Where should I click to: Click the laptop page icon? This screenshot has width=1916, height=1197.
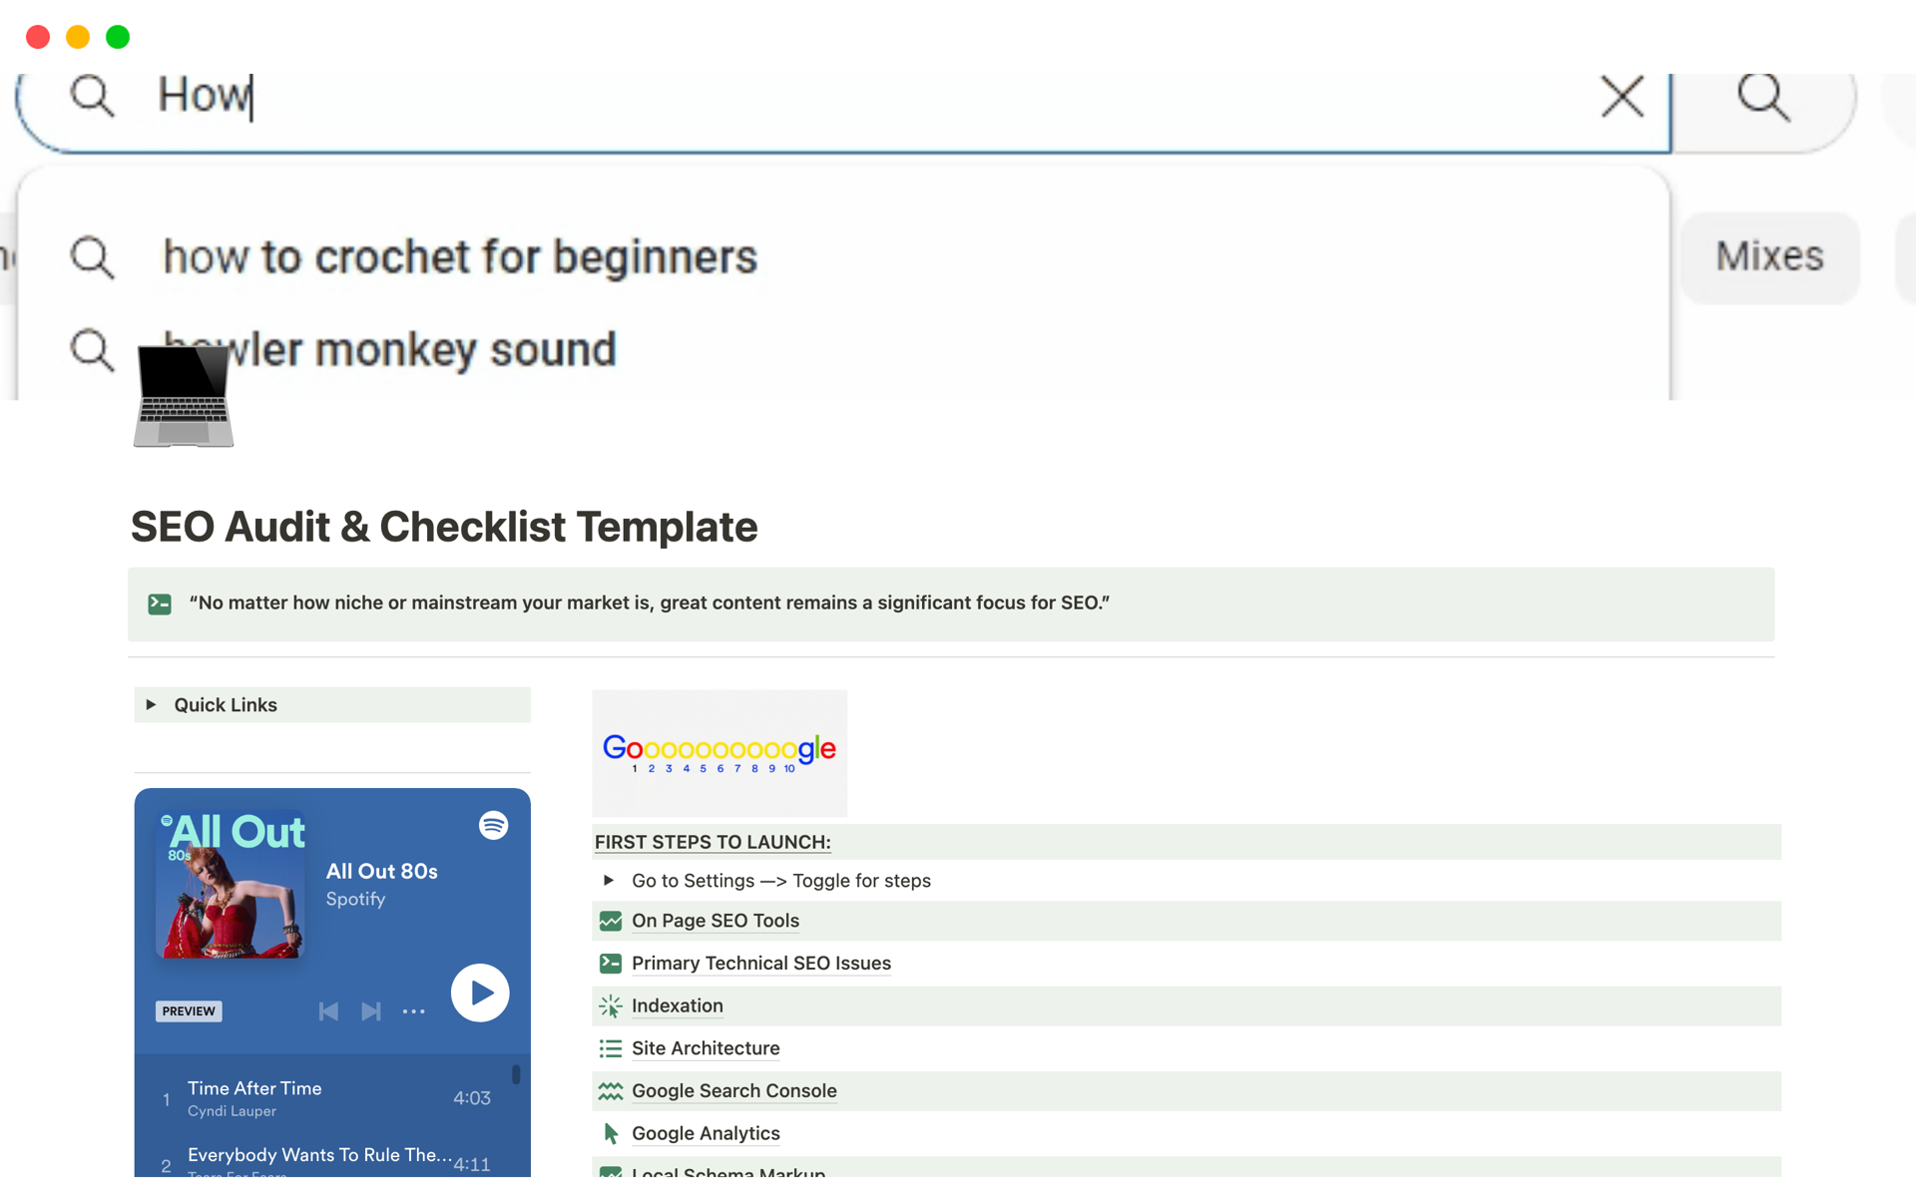[x=184, y=396]
